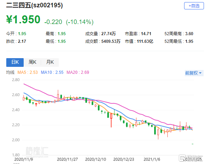The image size is (205, 164).
Task: Click the 2.20 price axis label
Action: pyautogui.click(x=16, y=125)
